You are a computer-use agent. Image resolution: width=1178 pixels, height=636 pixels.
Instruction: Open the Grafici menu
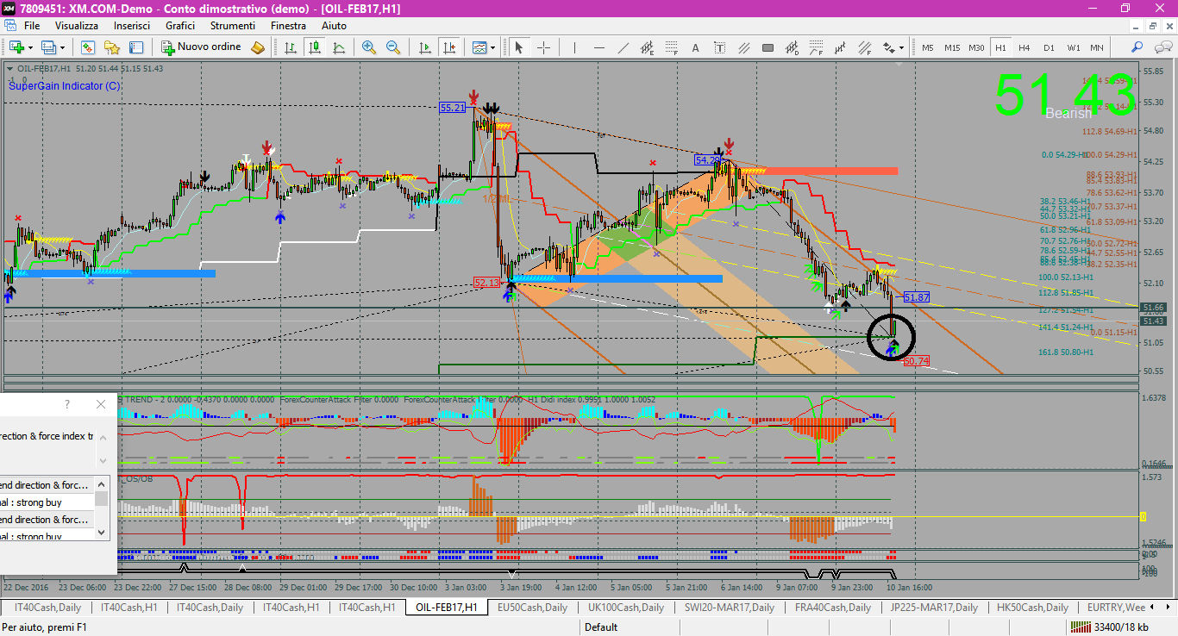point(181,26)
